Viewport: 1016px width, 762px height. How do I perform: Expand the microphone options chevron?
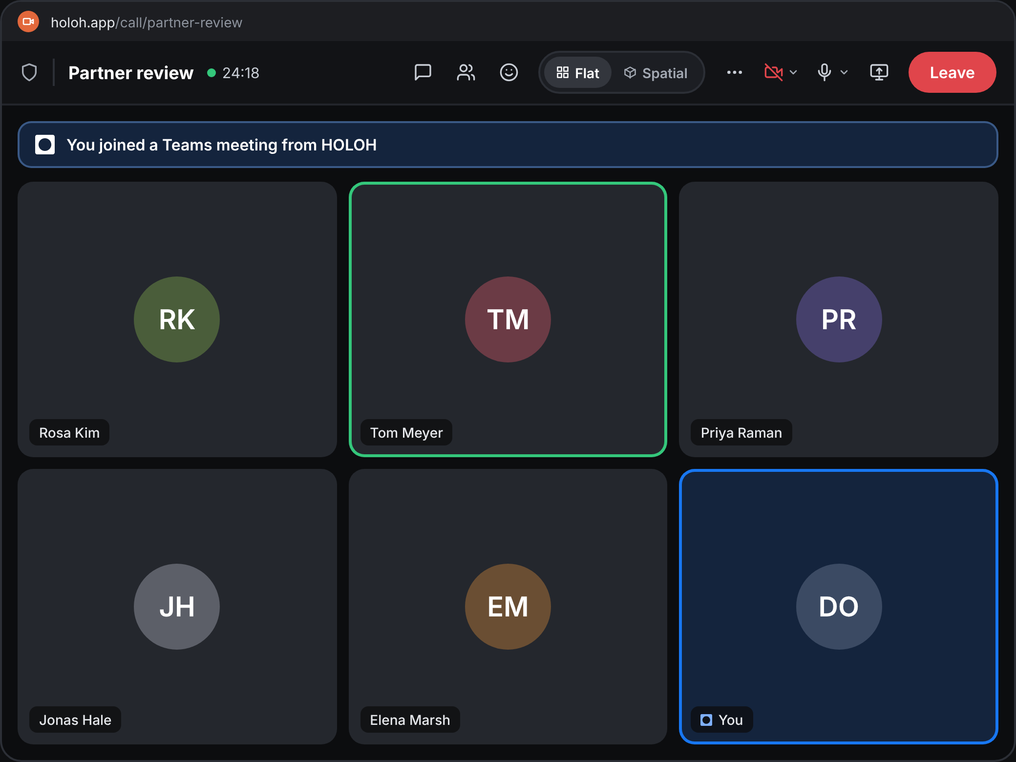click(844, 73)
